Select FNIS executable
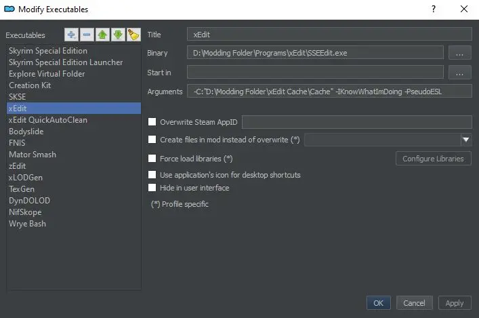 pos(74,143)
